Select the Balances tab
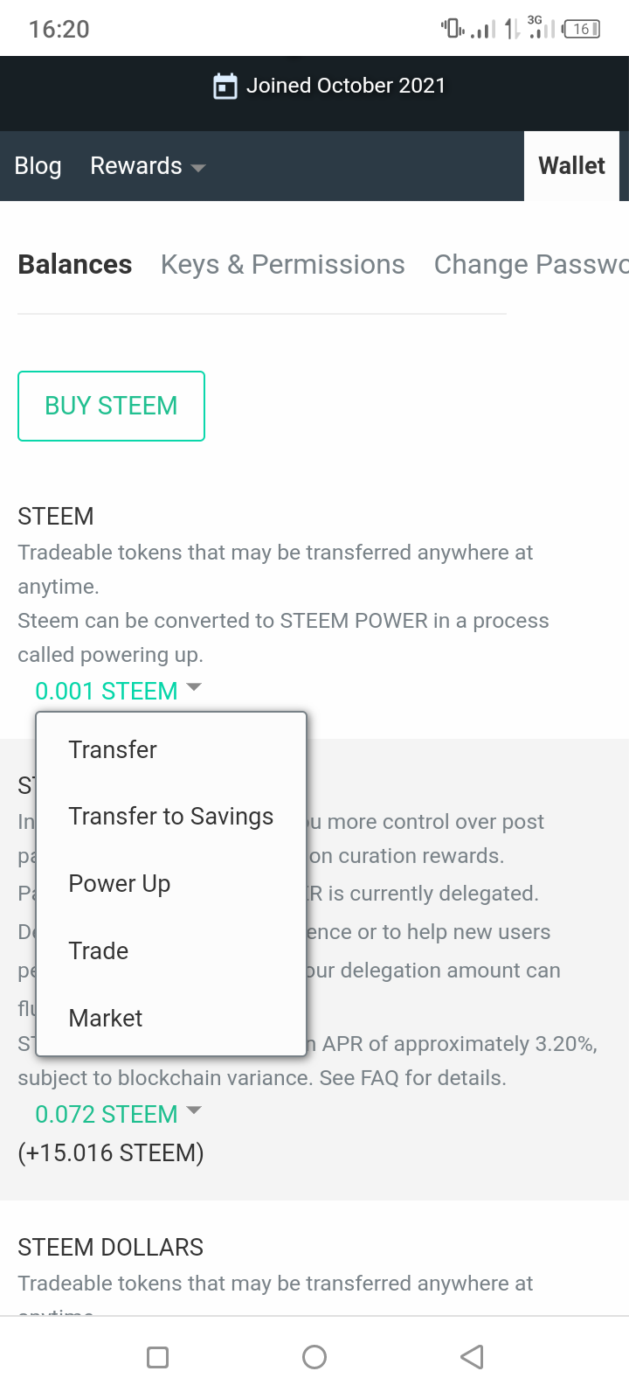 coord(75,265)
